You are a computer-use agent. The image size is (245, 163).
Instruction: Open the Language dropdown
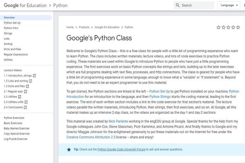(229, 5)
